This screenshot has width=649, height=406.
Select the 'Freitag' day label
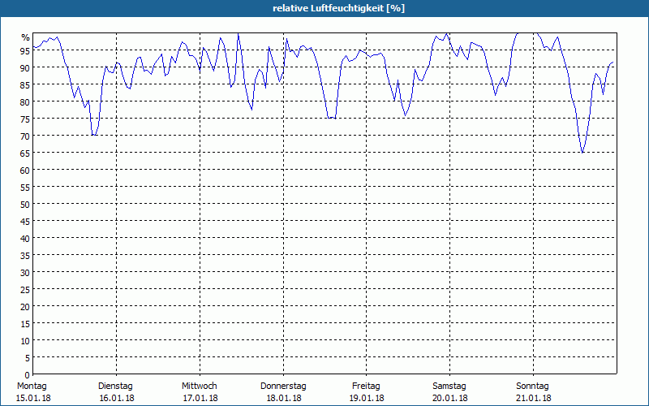coord(366,387)
